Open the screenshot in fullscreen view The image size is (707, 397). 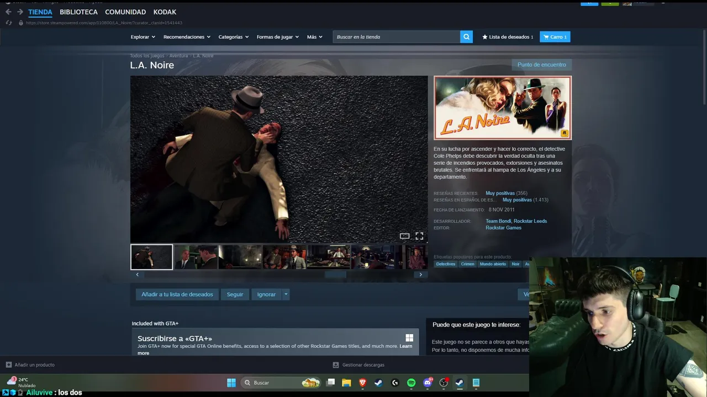(x=419, y=236)
